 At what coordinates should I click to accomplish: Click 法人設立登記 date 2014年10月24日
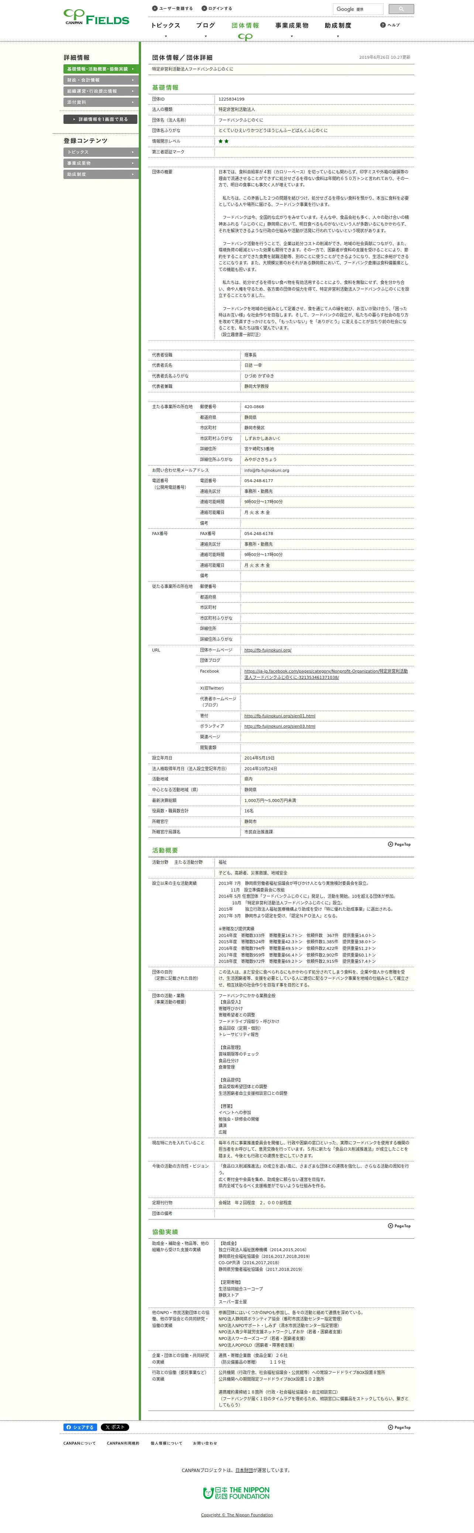(261, 769)
